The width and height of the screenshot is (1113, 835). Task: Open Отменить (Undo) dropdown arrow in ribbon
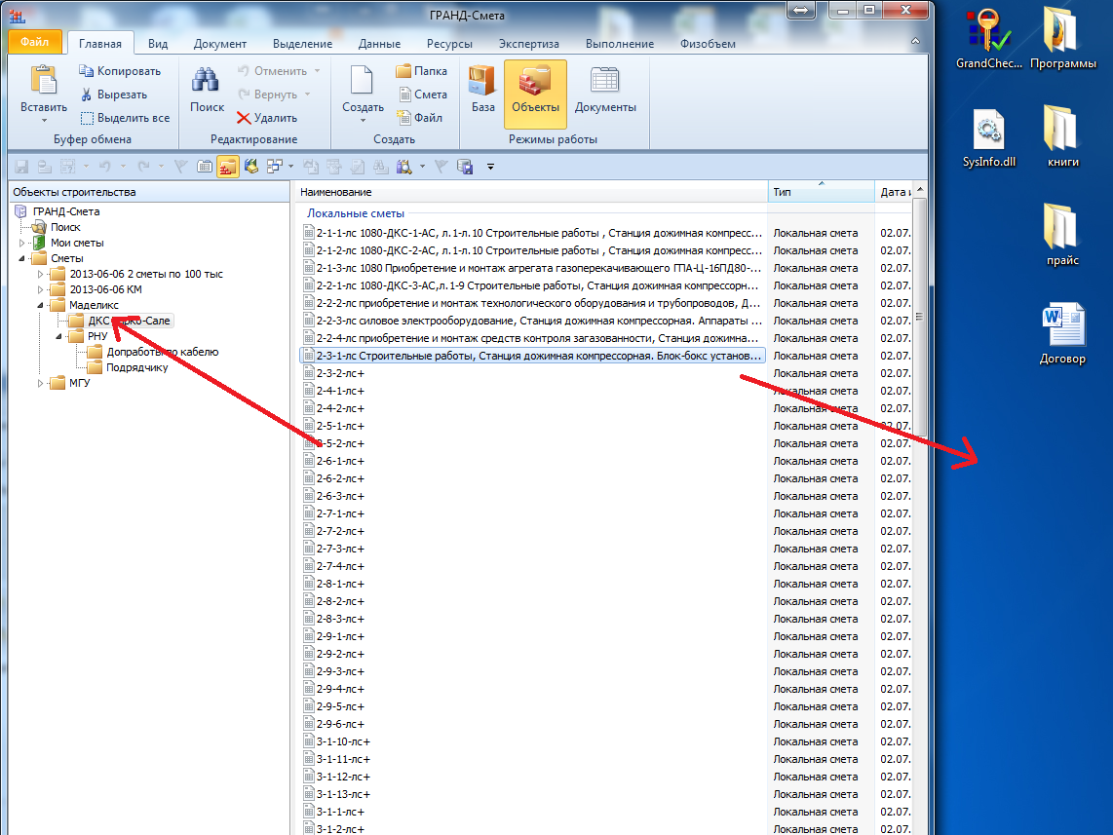318,71
